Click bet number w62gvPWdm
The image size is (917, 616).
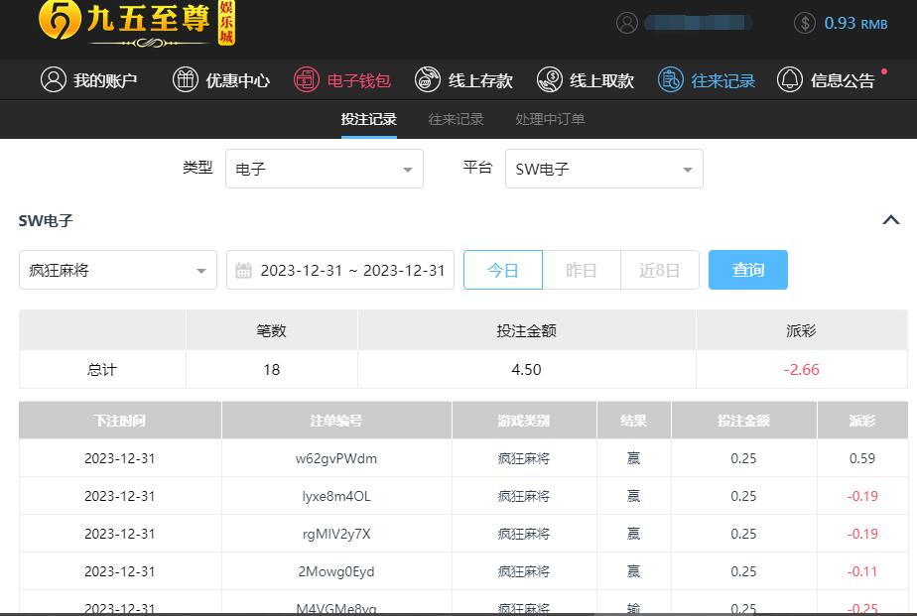pyautogui.click(x=336, y=459)
